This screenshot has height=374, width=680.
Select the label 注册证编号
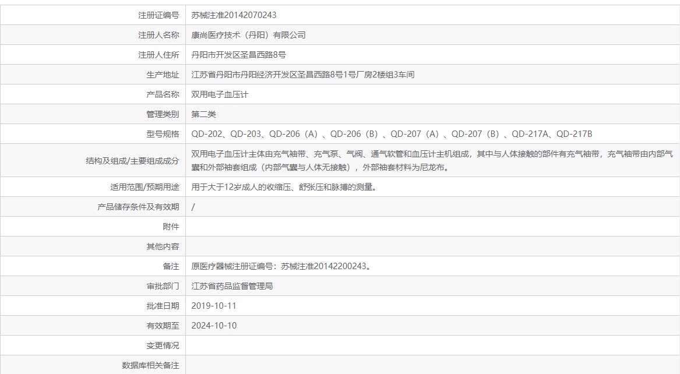pos(158,15)
